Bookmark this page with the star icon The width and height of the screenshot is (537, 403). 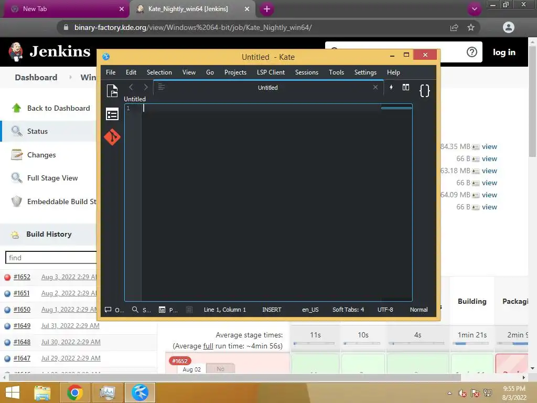pyautogui.click(x=471, y=27)
